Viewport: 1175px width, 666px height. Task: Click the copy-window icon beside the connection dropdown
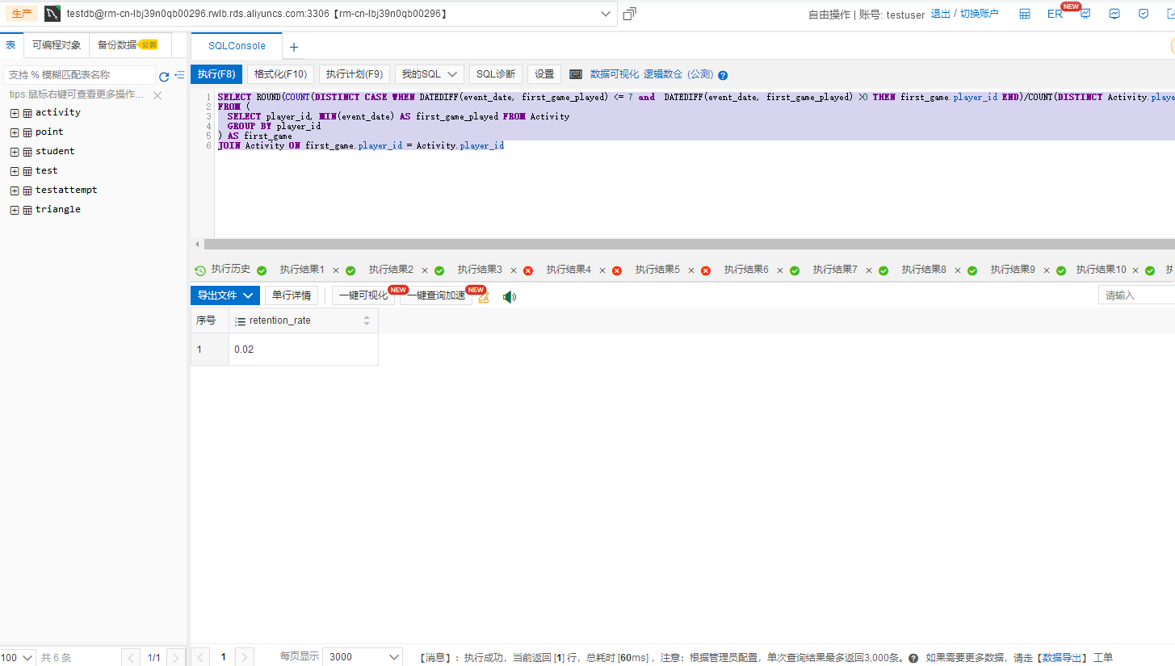point(630,14)
